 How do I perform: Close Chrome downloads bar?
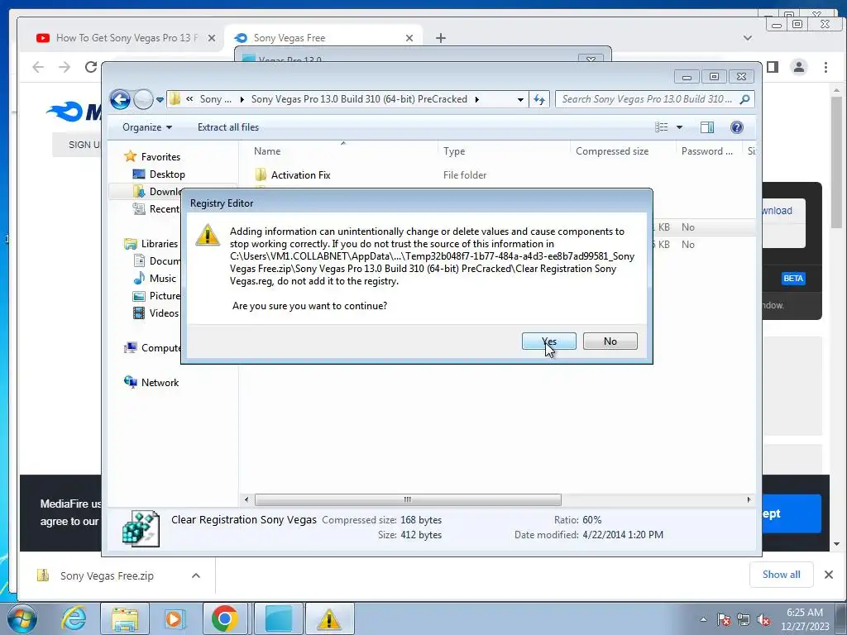pos(829,575)
